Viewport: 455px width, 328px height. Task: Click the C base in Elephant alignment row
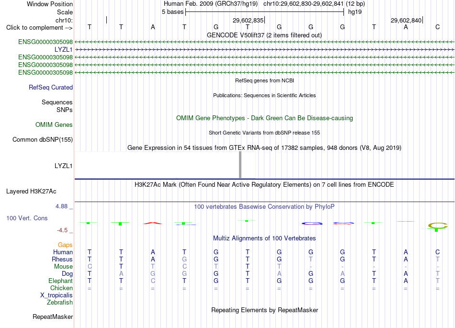coord(153,281)
